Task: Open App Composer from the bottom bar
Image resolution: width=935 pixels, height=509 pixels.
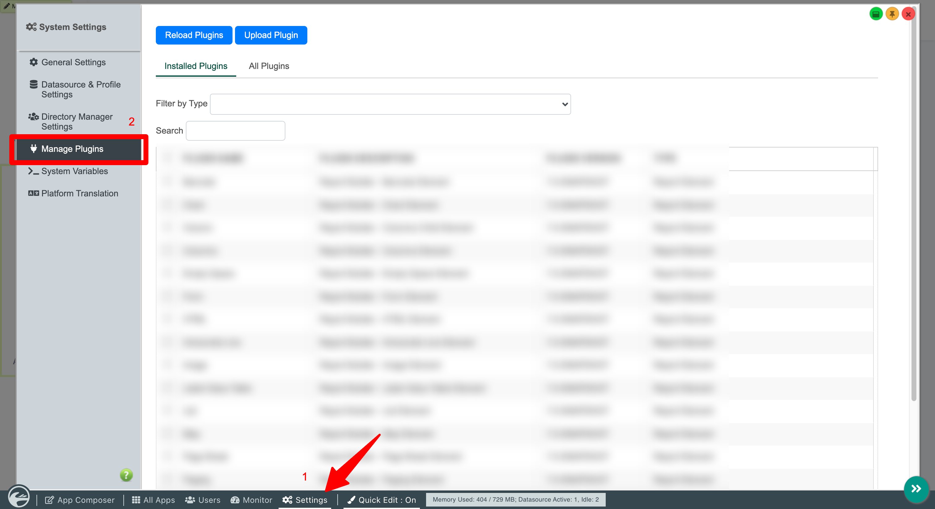Action: 80,500
